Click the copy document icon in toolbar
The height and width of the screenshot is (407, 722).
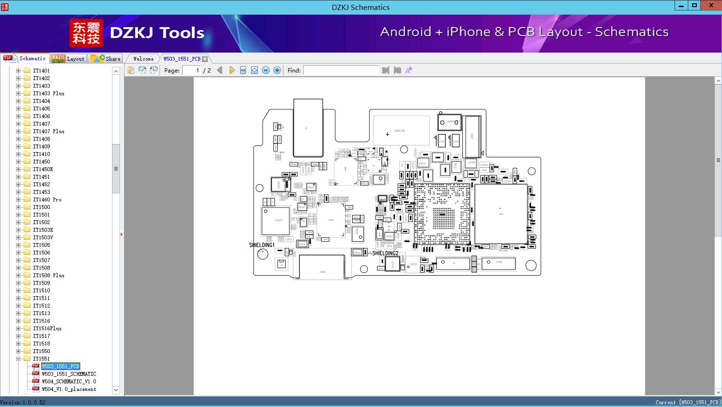(x=131, y=70)
